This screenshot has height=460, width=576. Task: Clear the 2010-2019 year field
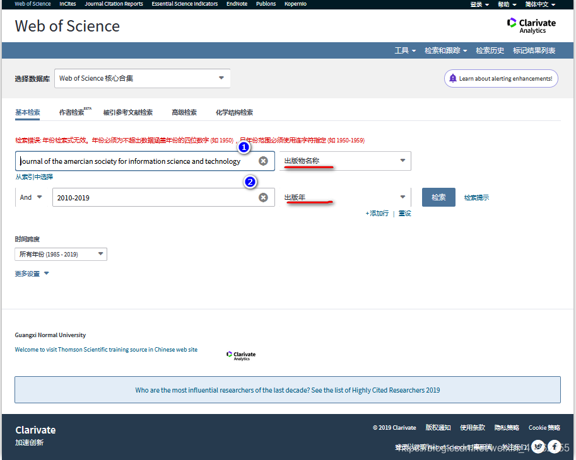pyautogui.click(x=263, y=198)
